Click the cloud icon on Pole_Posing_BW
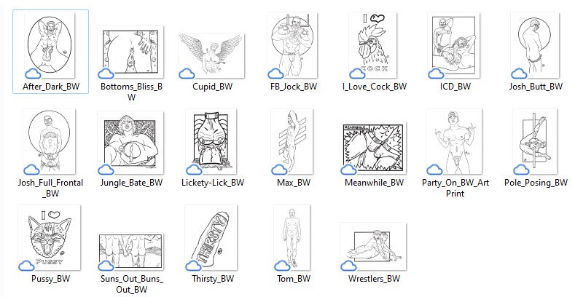The image size is (575, 297). coord(521,170)
